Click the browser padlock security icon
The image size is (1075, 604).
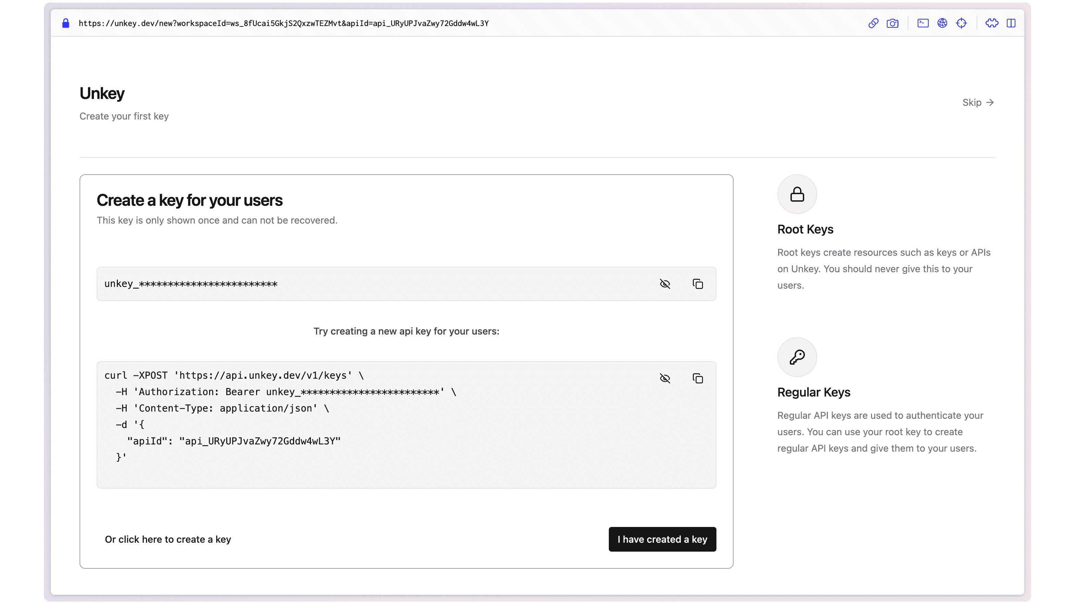tap(66, 24)
